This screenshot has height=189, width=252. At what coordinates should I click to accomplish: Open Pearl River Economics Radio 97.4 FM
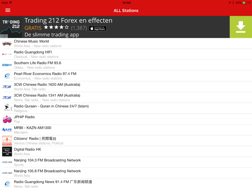(126, 76)
